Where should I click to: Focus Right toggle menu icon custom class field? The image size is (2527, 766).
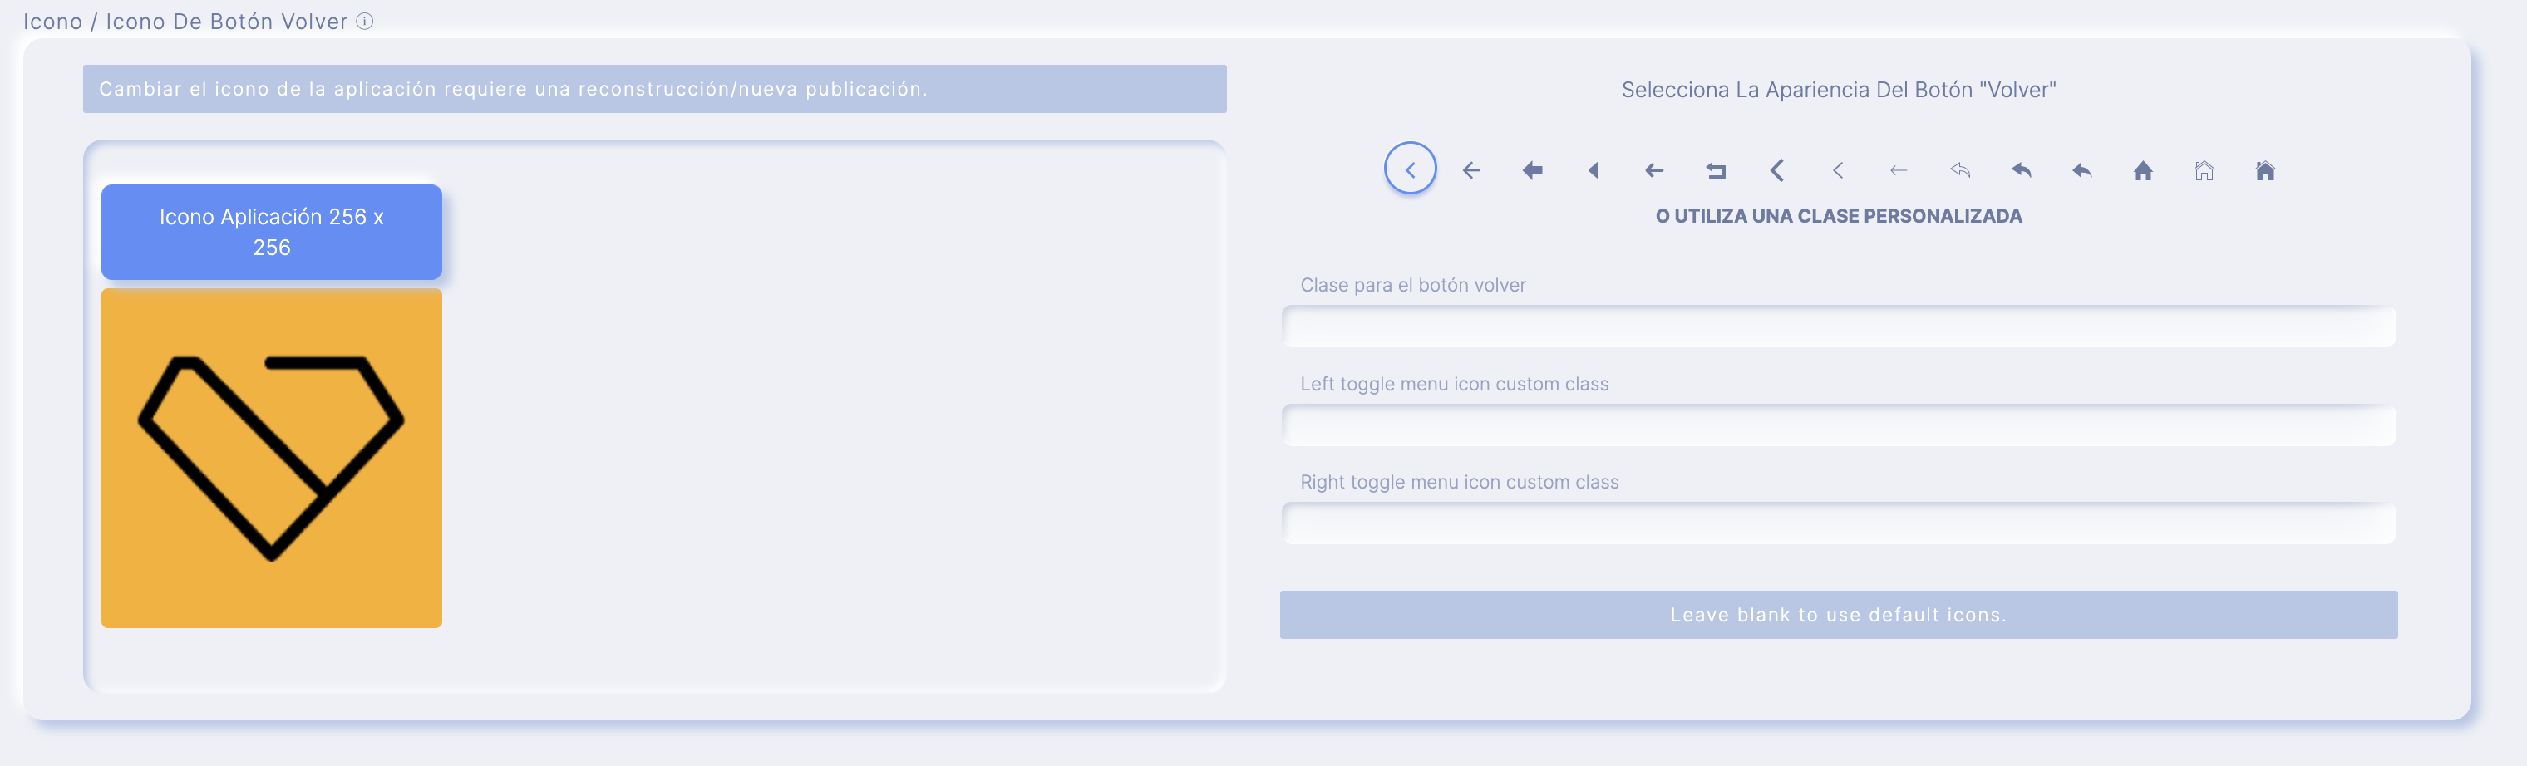1839,523
